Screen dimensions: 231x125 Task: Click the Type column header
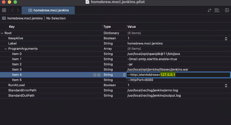(107, 27)
